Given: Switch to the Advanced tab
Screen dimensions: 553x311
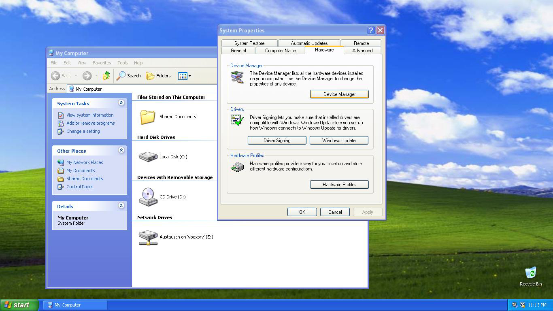Looking at the screenshot, I should click(x=362, y=51).
